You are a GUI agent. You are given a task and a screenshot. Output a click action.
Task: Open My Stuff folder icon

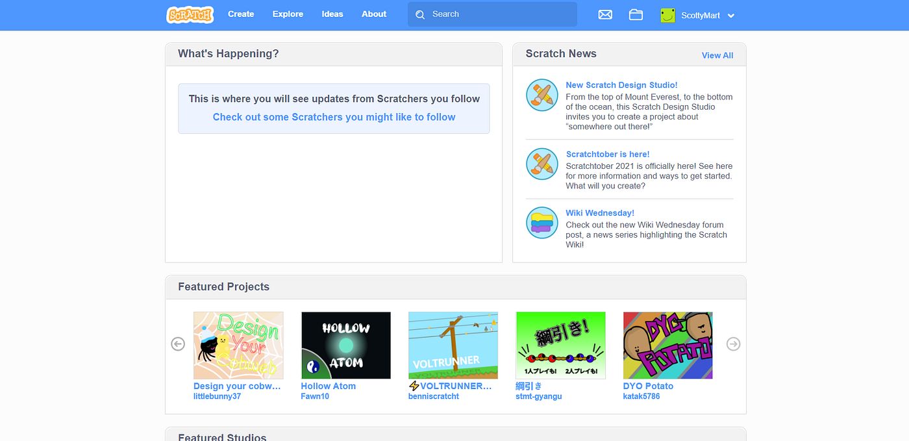(636, 14)
